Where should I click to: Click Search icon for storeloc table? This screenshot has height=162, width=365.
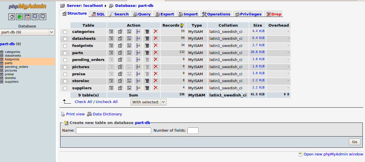click(x=129, y=81)
